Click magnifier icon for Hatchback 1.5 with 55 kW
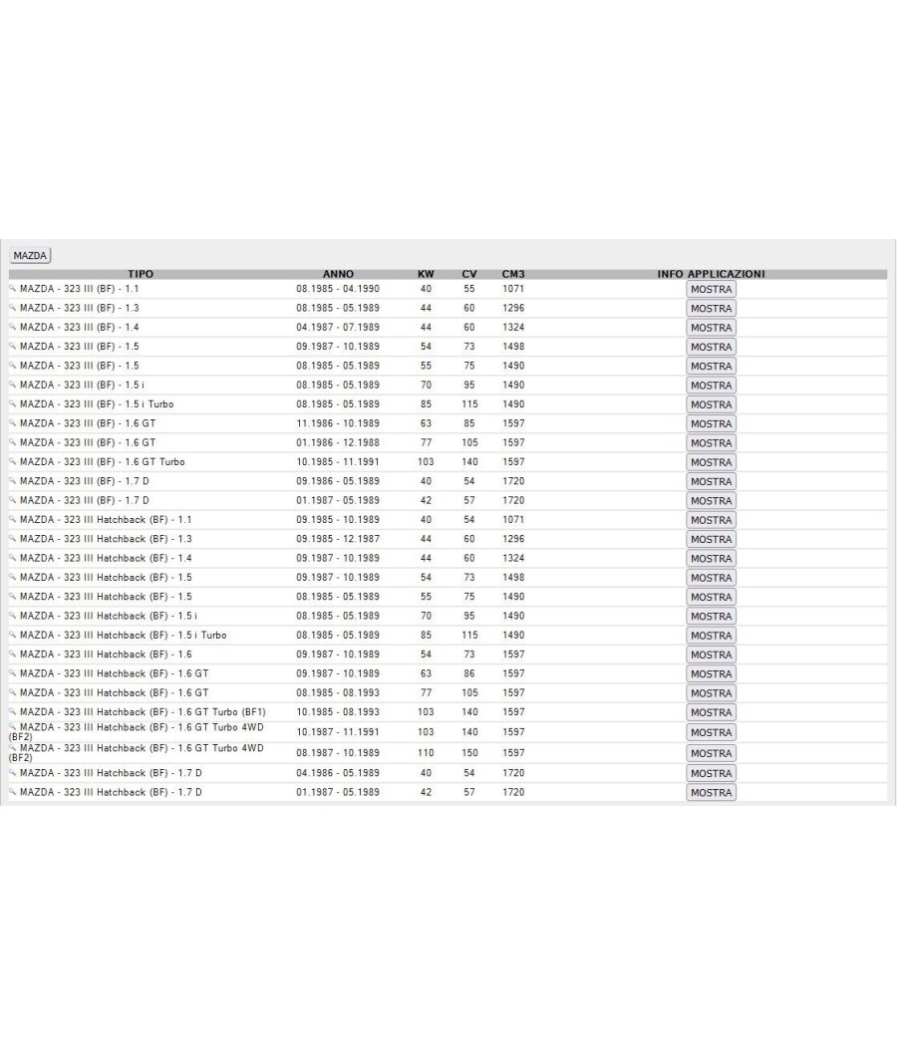 point(12,596)
